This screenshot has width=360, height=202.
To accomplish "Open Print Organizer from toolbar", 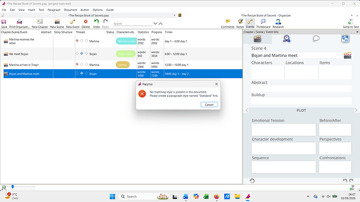I will pos(19,23).
